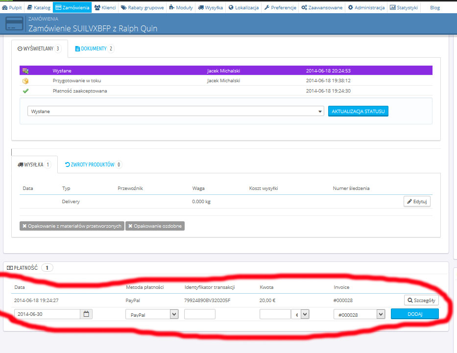The image size is (457, 353).
Task: Click the shipped truck icon in Wysłane row
Action: [x=25, y=71]
